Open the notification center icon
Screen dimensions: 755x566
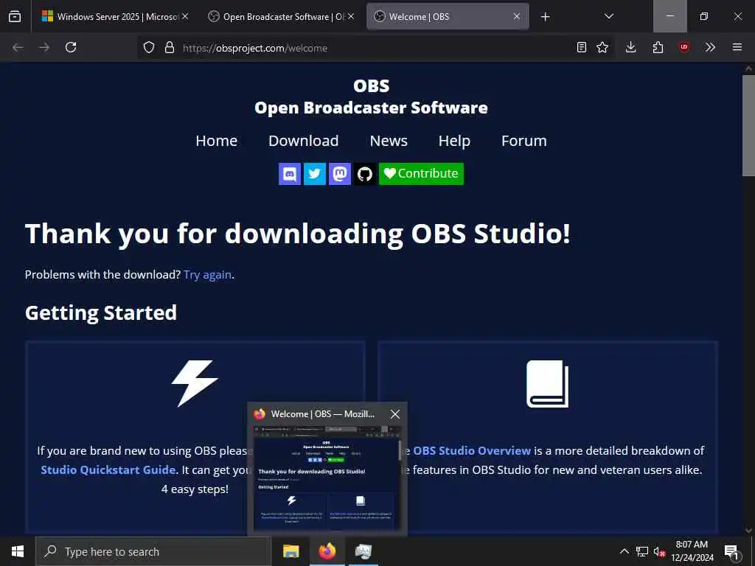coord(731,551)
